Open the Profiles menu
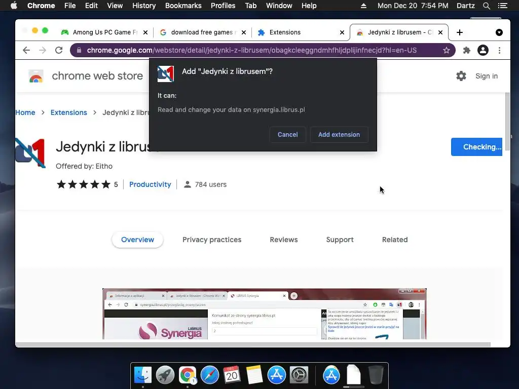The height and width of the screenshot is (389, 519). 223,6
